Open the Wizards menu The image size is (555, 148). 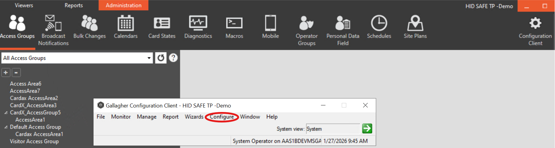click(194, 117)
